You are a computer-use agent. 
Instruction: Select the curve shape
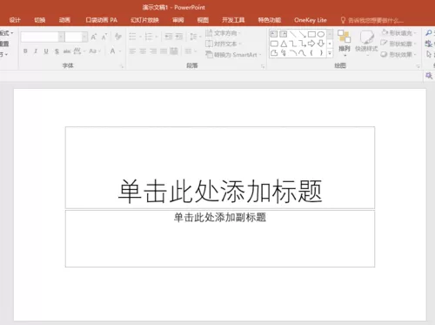point(302,53)
